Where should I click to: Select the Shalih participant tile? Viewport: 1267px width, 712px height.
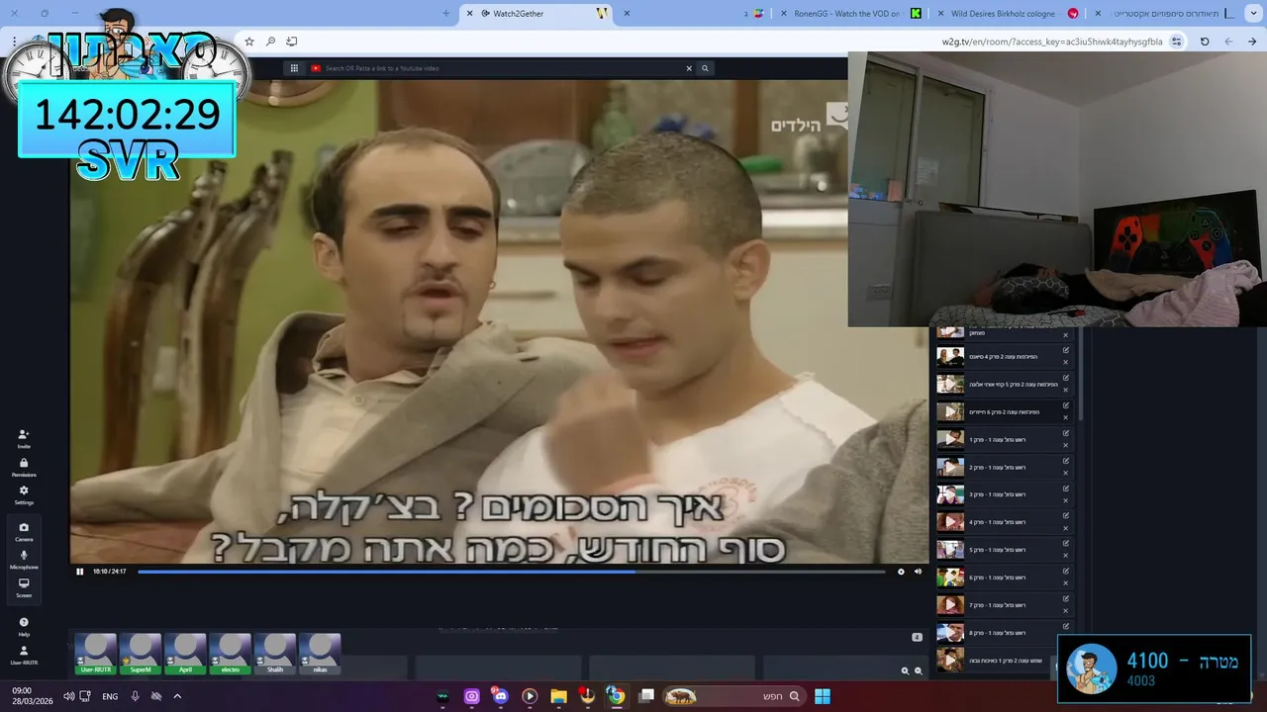[x=275, y=655]
